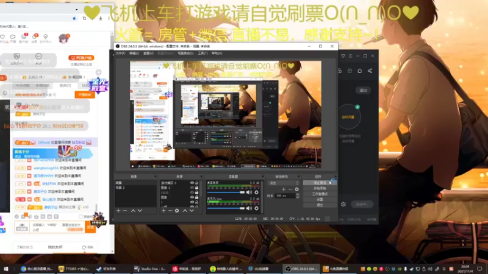Add a new source with the plus icon

(163, 211)
